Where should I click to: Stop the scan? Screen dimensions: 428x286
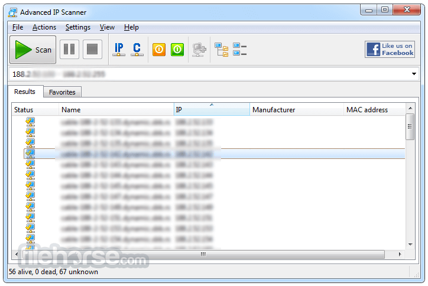click(92, 50)
